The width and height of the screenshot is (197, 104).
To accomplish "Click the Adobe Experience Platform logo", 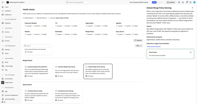I will [8, 2].
